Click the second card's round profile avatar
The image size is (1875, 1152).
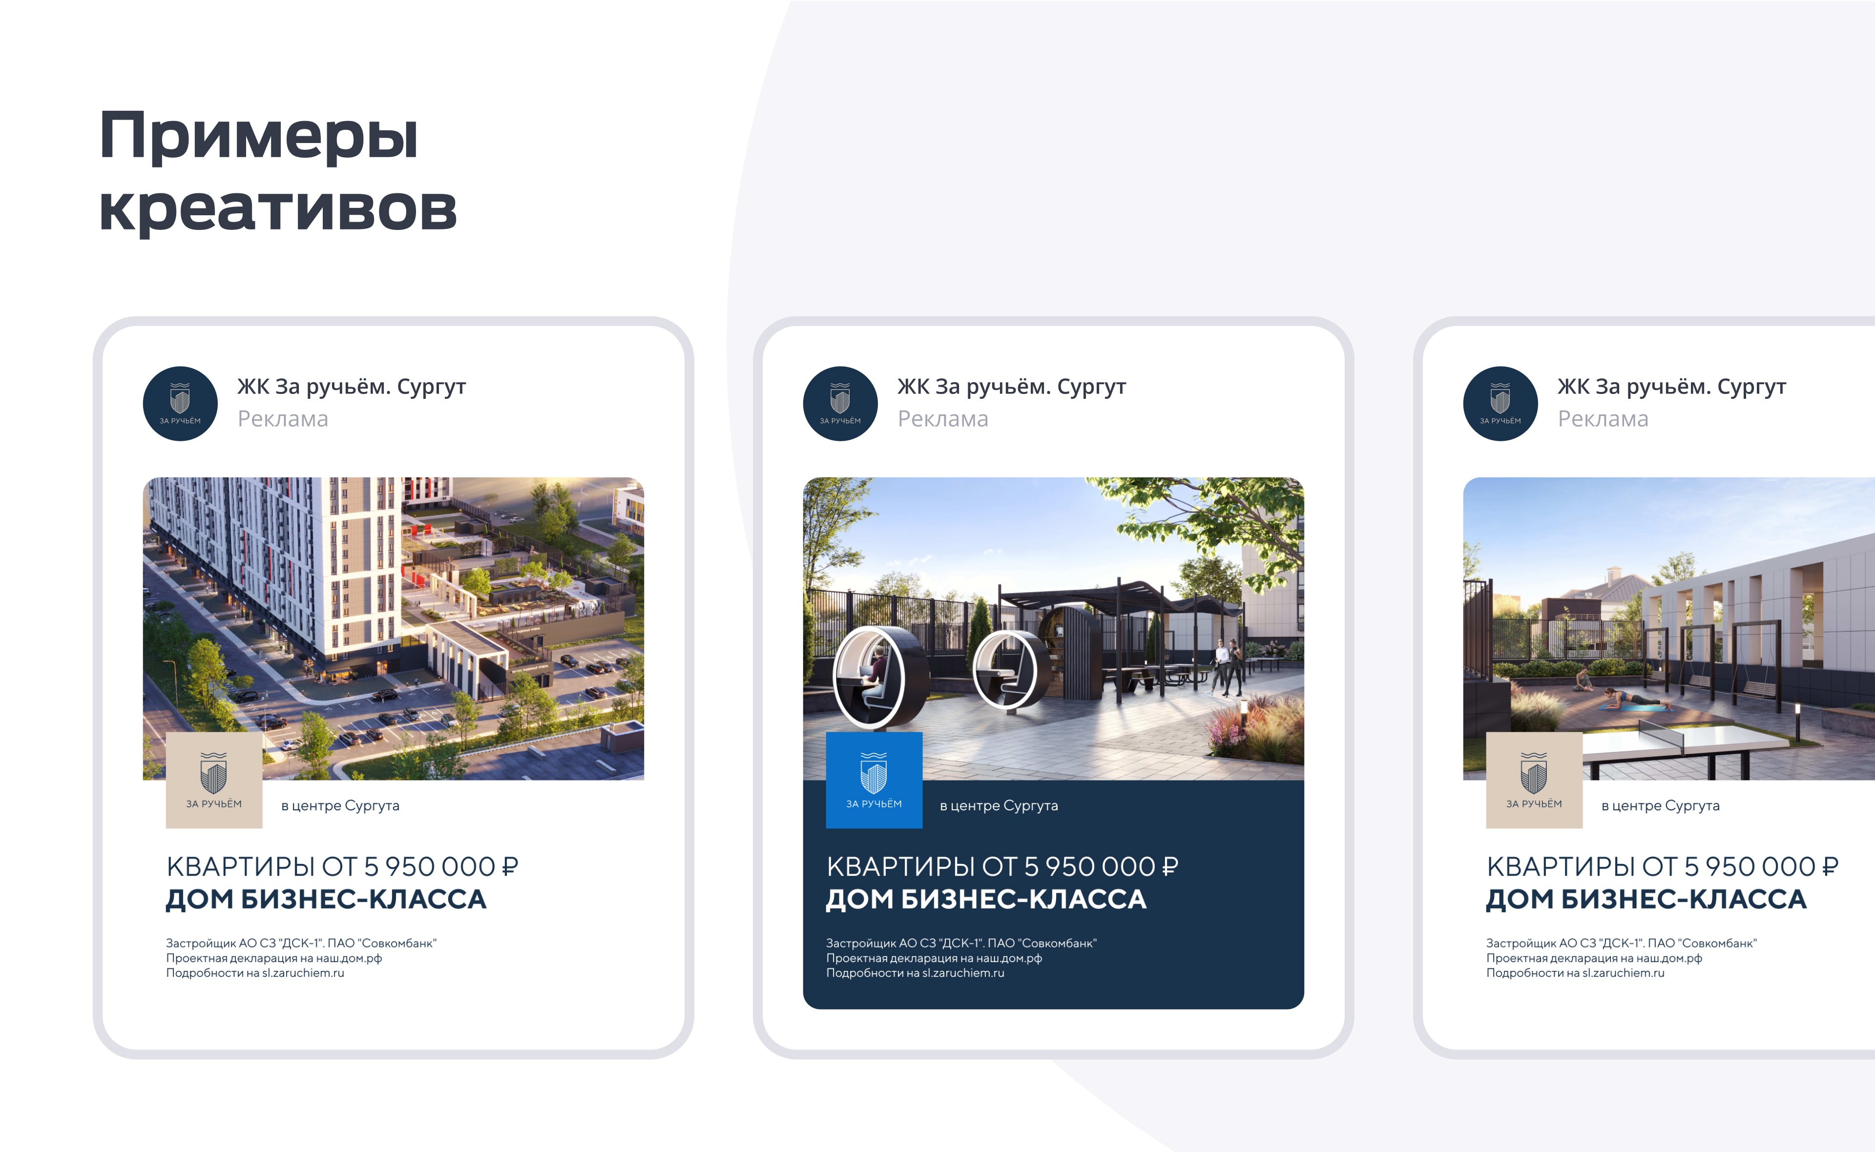pos(839,403)
